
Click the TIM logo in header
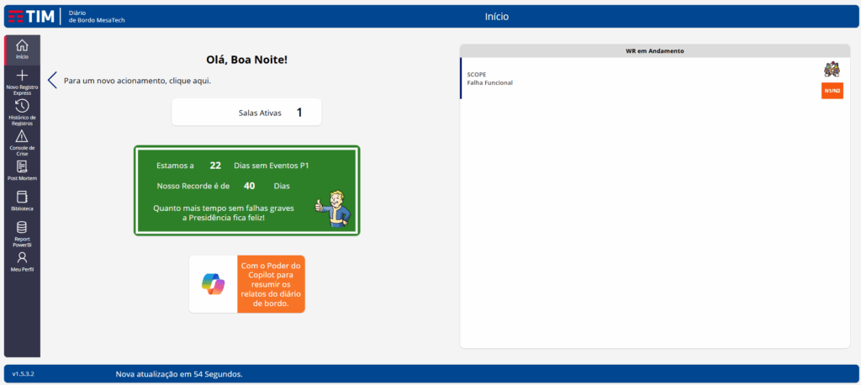(x=32, y=16)
